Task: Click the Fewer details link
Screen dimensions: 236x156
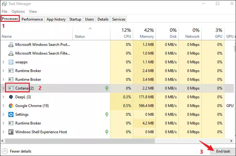Action: pos(21,151)
